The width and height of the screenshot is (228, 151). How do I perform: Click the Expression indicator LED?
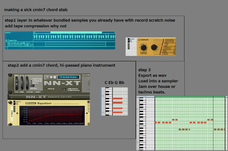pos(31,81)
